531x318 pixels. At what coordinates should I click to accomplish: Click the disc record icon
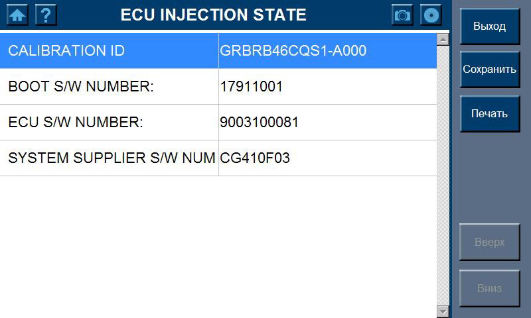pos(431,15)
